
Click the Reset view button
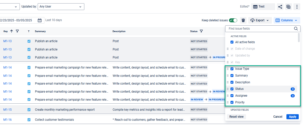[236, 117]
